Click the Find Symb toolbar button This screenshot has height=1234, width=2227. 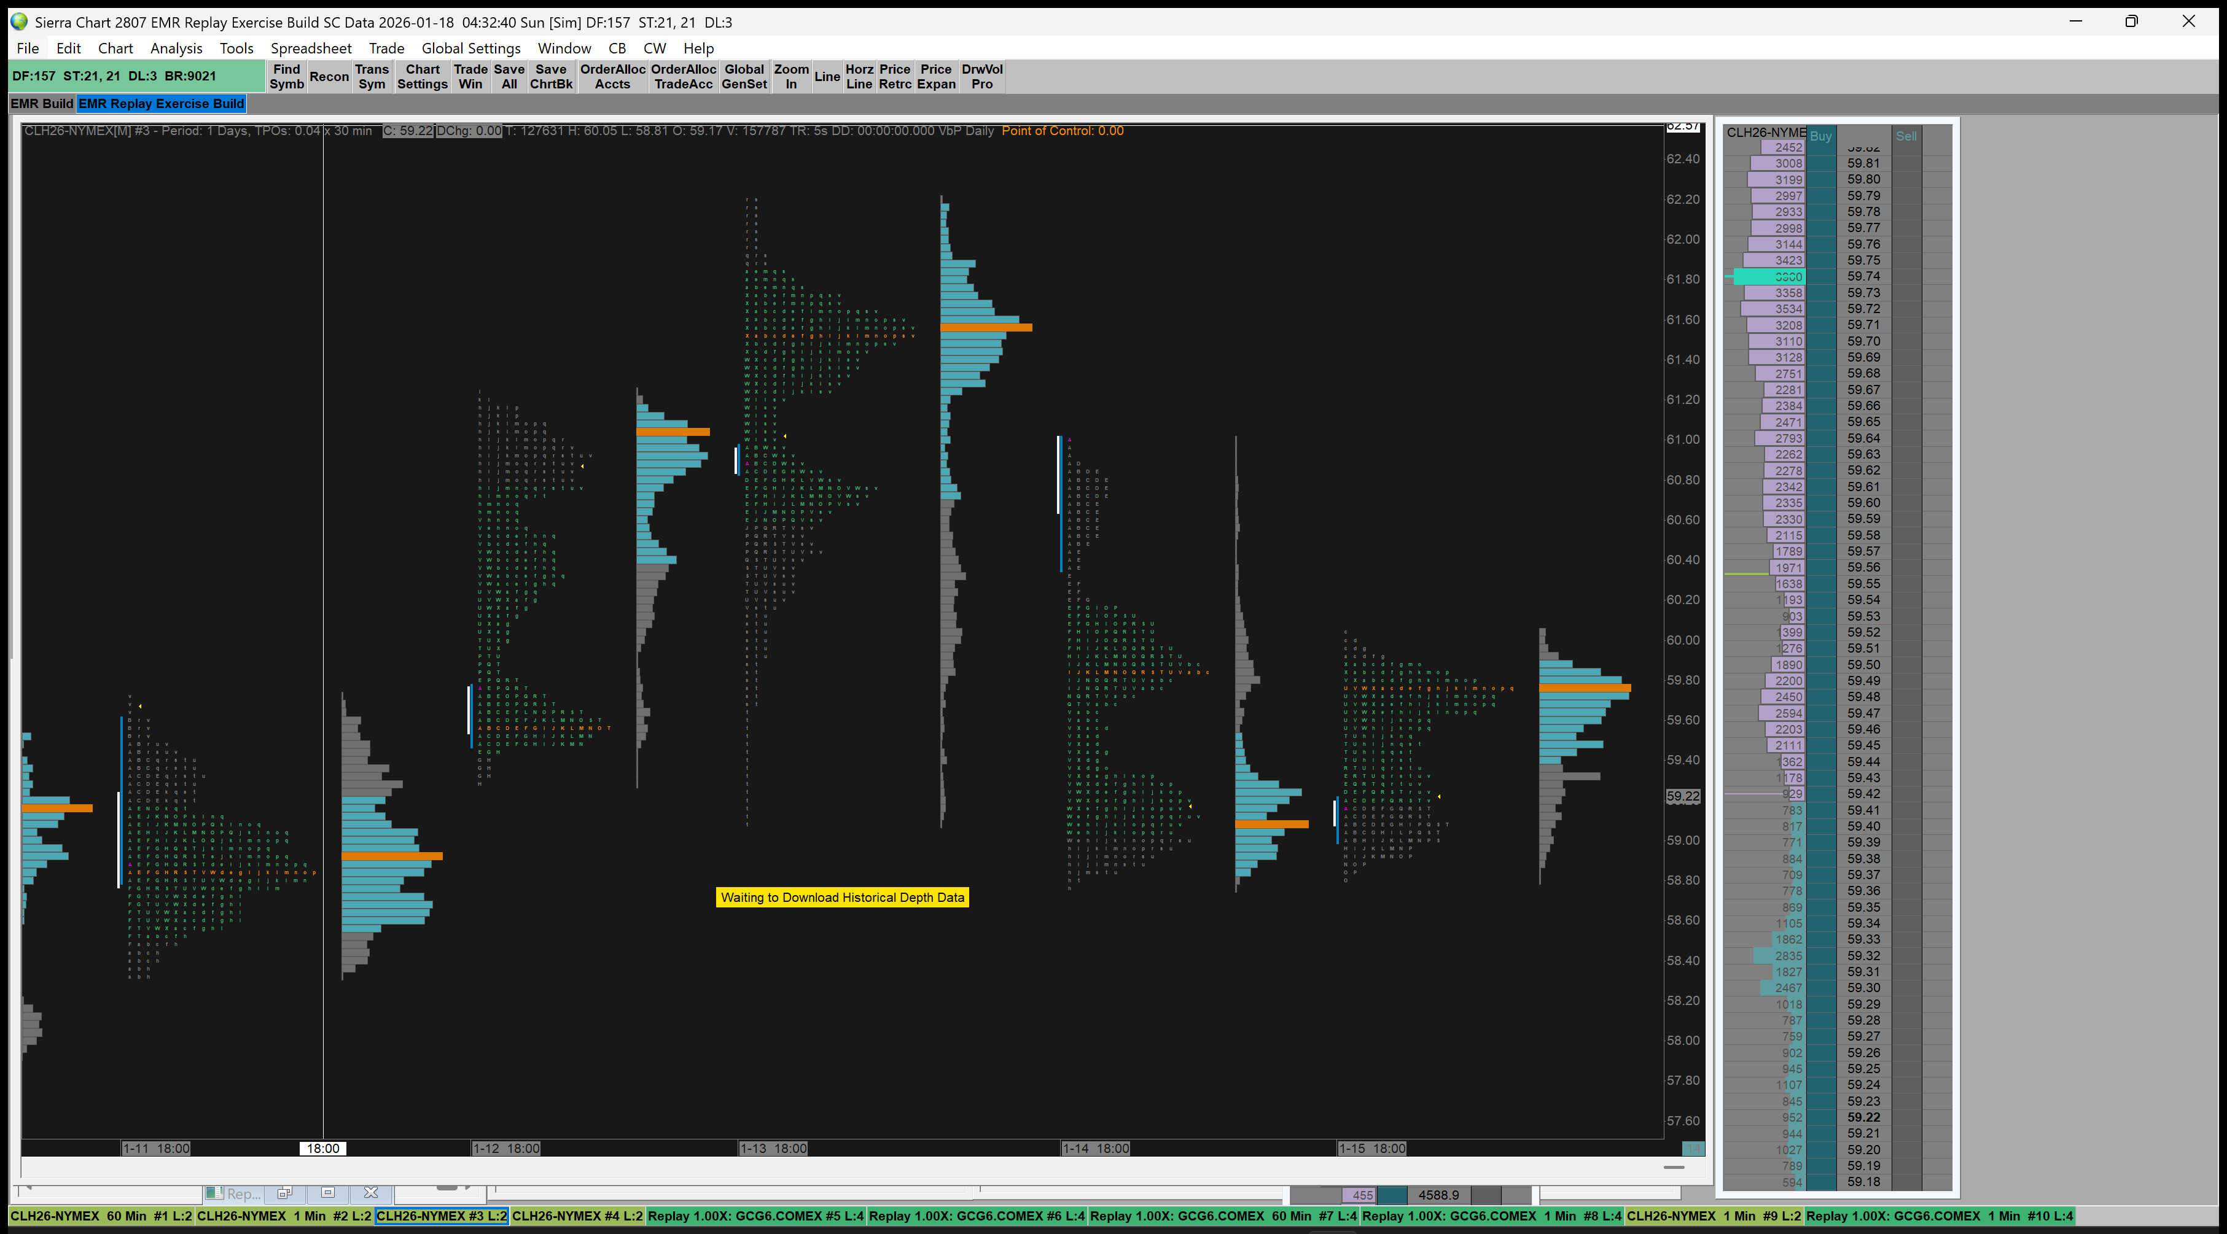tap(286, 76)
